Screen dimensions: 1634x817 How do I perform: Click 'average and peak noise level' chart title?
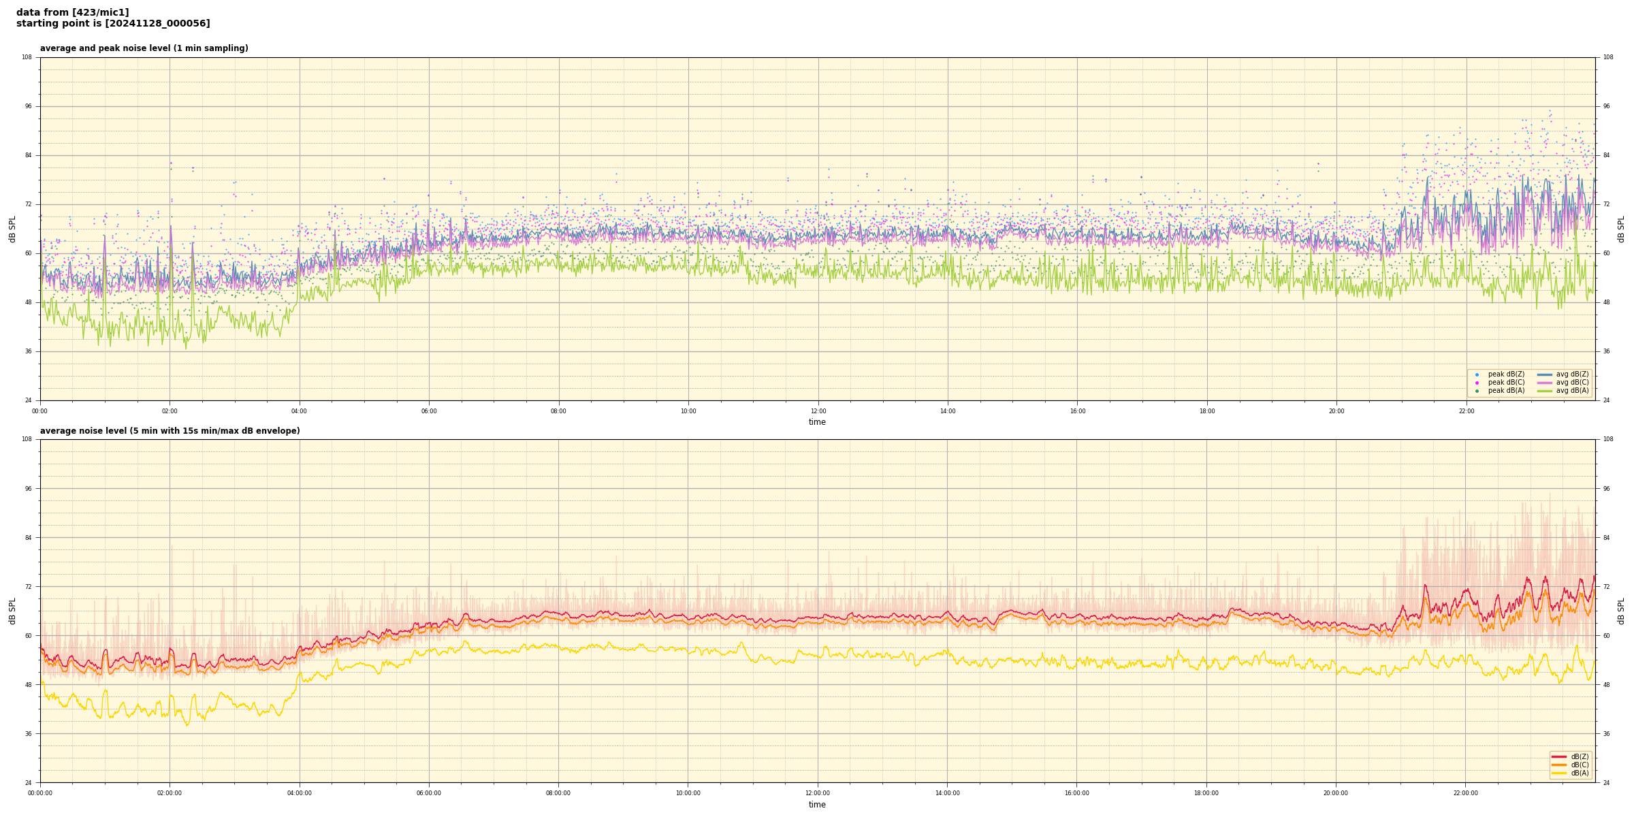tap(144, 48)
